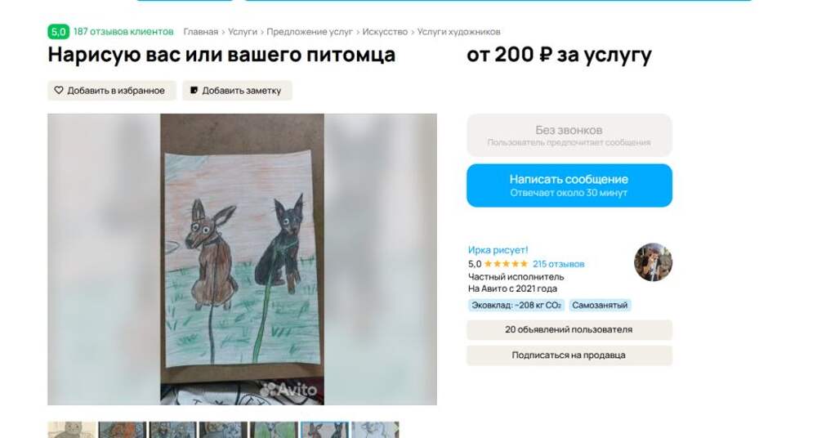817x438 pixels.
Task: Click the heart icon to add to favorites
Action: tap(59, 90)
